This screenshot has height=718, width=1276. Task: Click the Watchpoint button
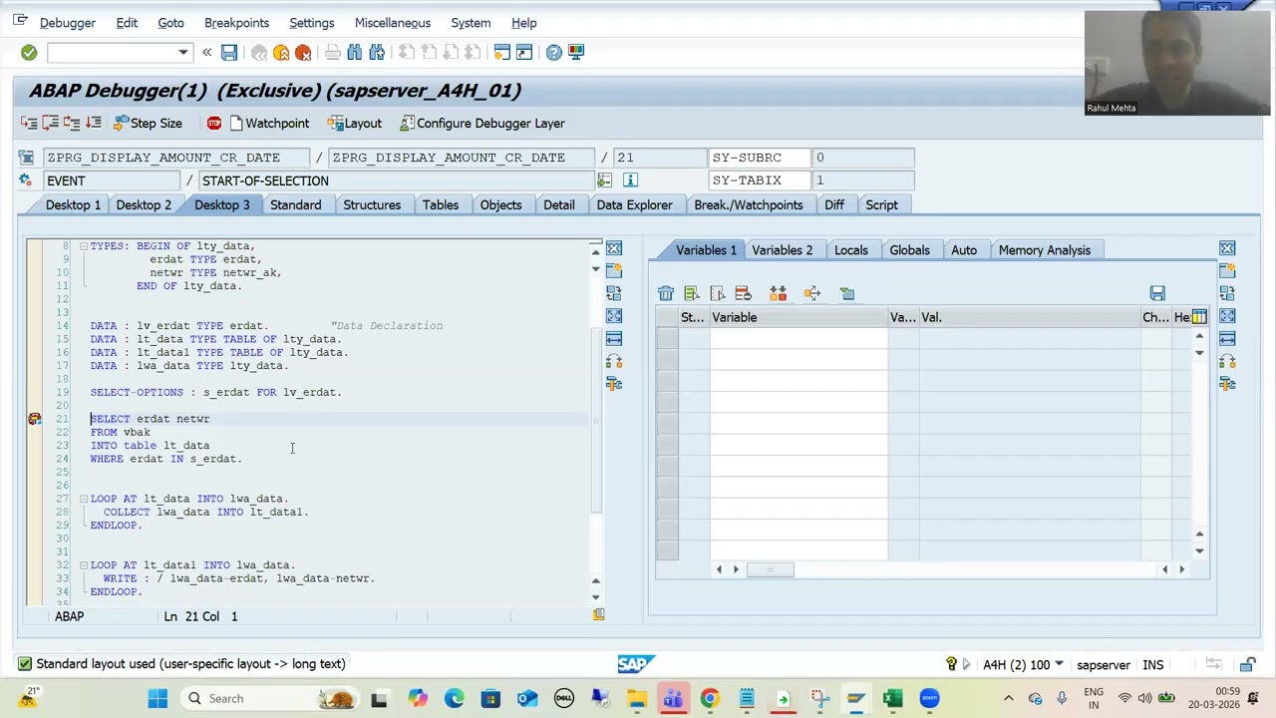(269, 123)
